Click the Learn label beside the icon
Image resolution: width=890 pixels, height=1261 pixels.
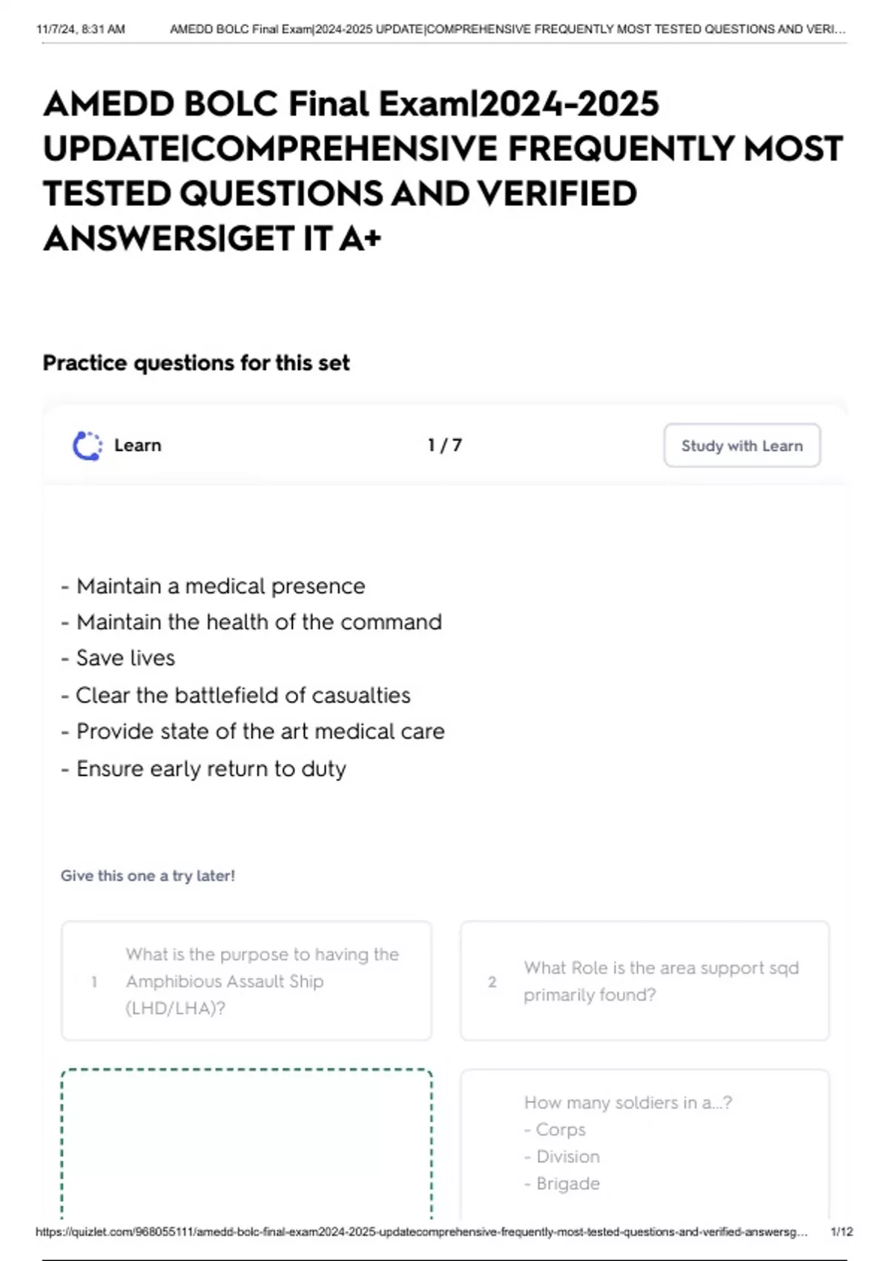point(138,446)
